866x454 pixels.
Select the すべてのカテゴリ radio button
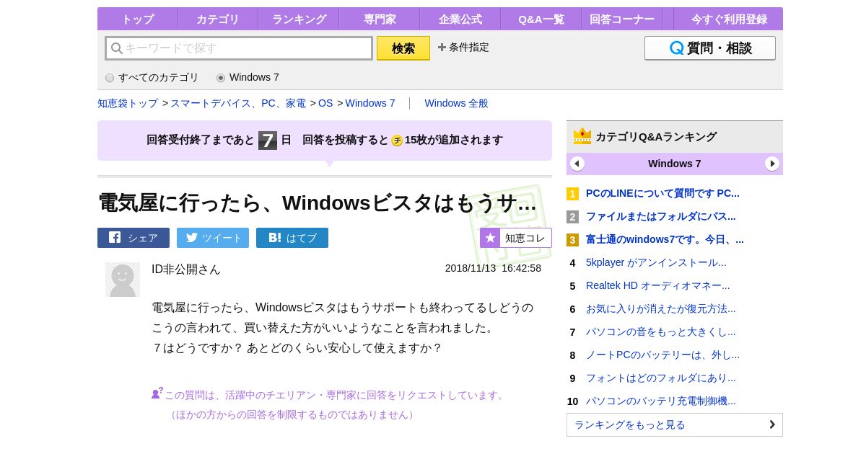coord(110,78)
